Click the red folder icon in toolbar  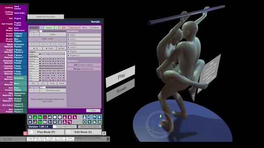45,117
